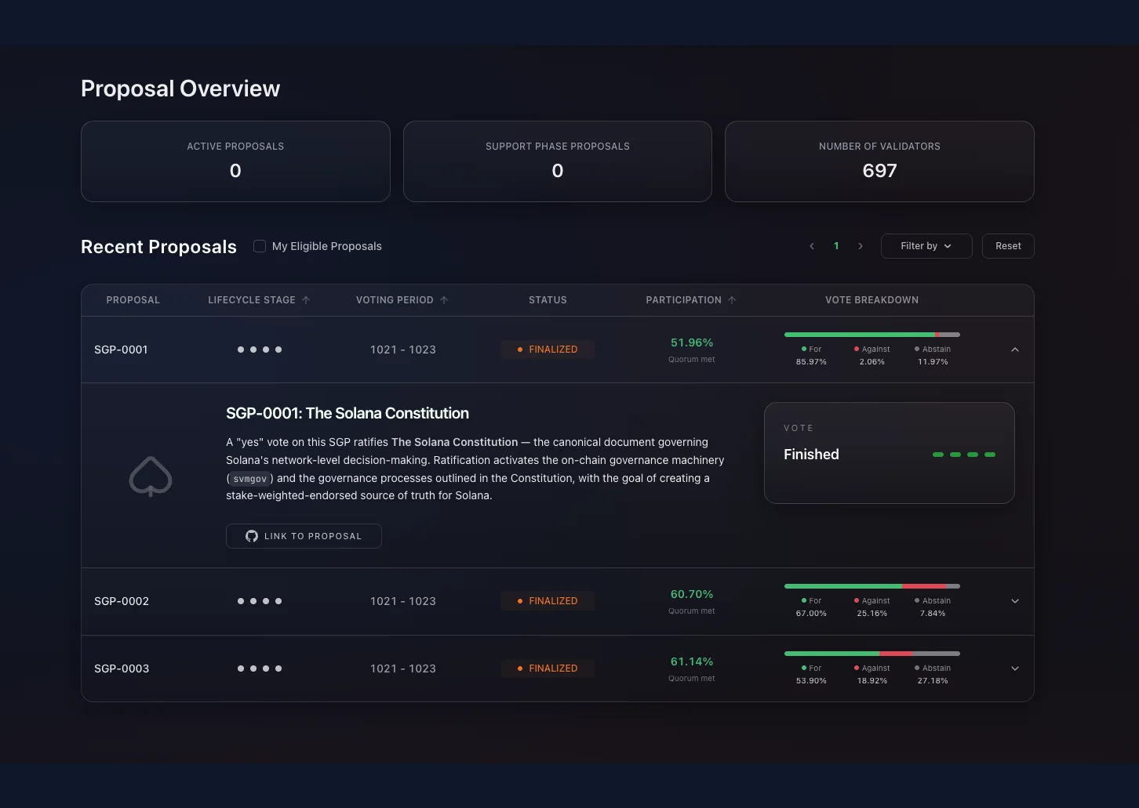
Task: Sort by Lifecycle Stage arrow icon
Action: click(x=306, y=300)
